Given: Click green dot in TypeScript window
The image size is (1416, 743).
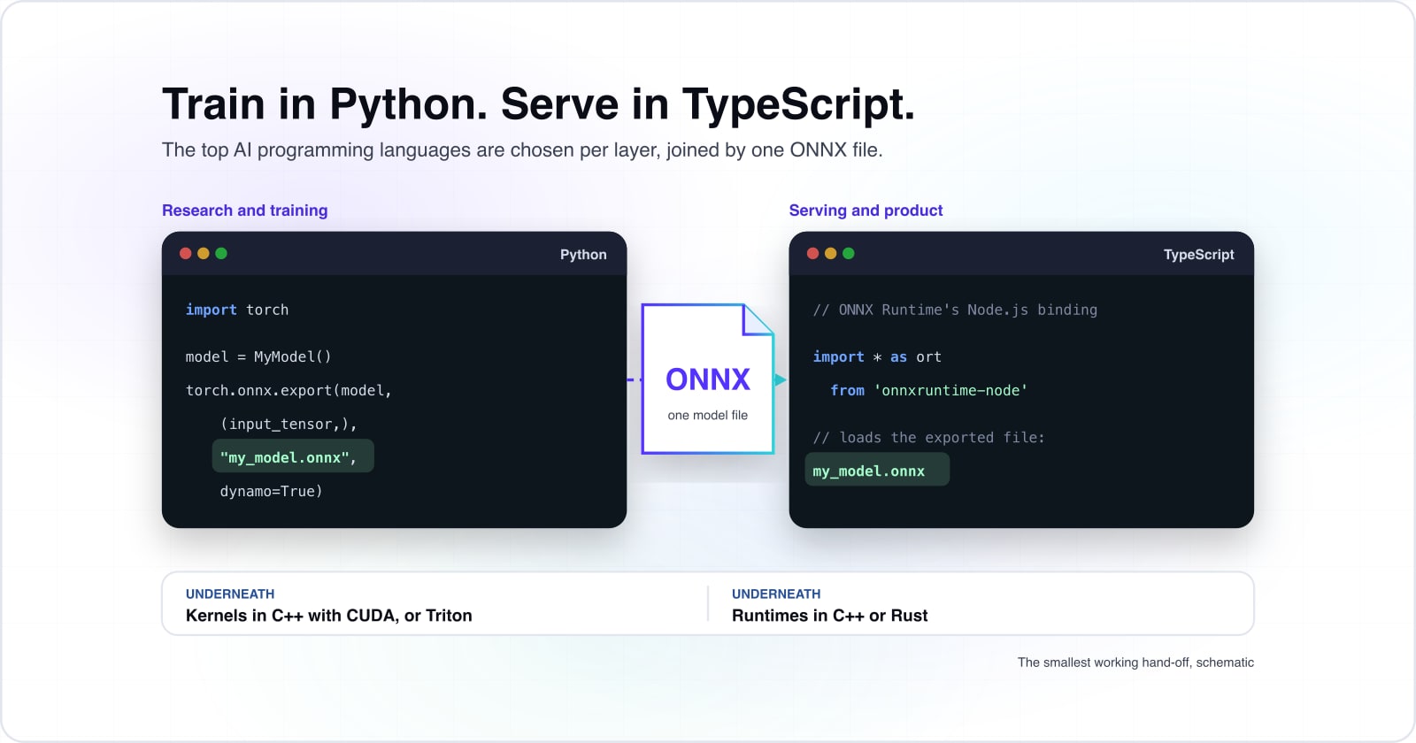Looking at the screenshot, I should [849, 253].
